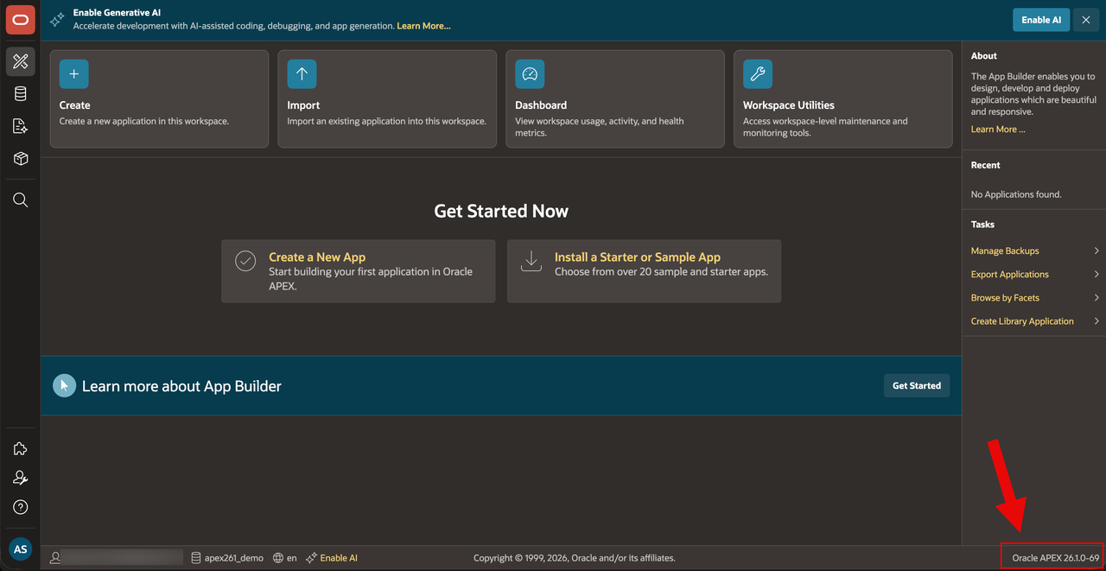Open SQL Workshop database icon in sidebar

(21, 94)
